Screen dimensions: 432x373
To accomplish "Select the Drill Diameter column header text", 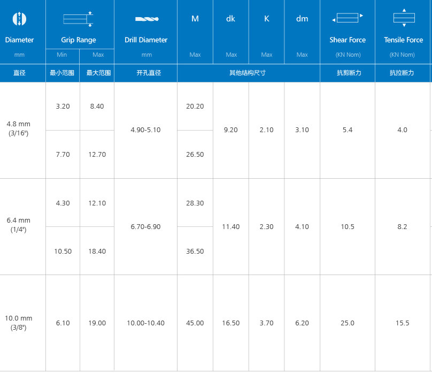I will coord(146,40).
